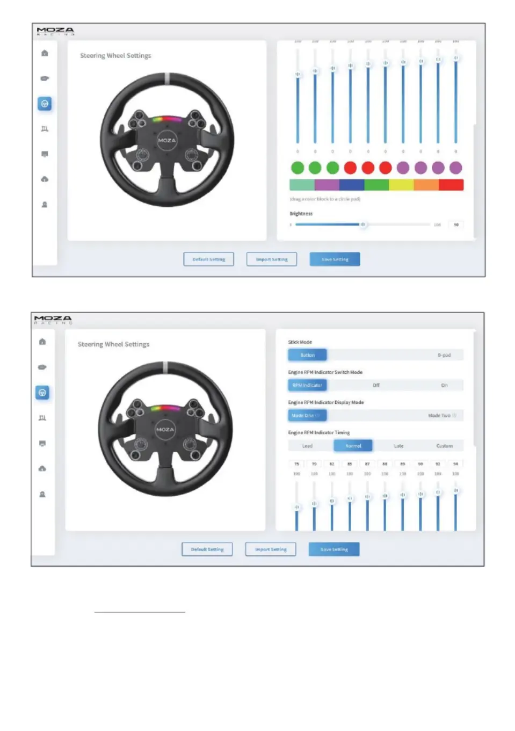The image size is (515, 731).
Task: Select steering wheel icon in bottom window sidebar
Action: 42,393
